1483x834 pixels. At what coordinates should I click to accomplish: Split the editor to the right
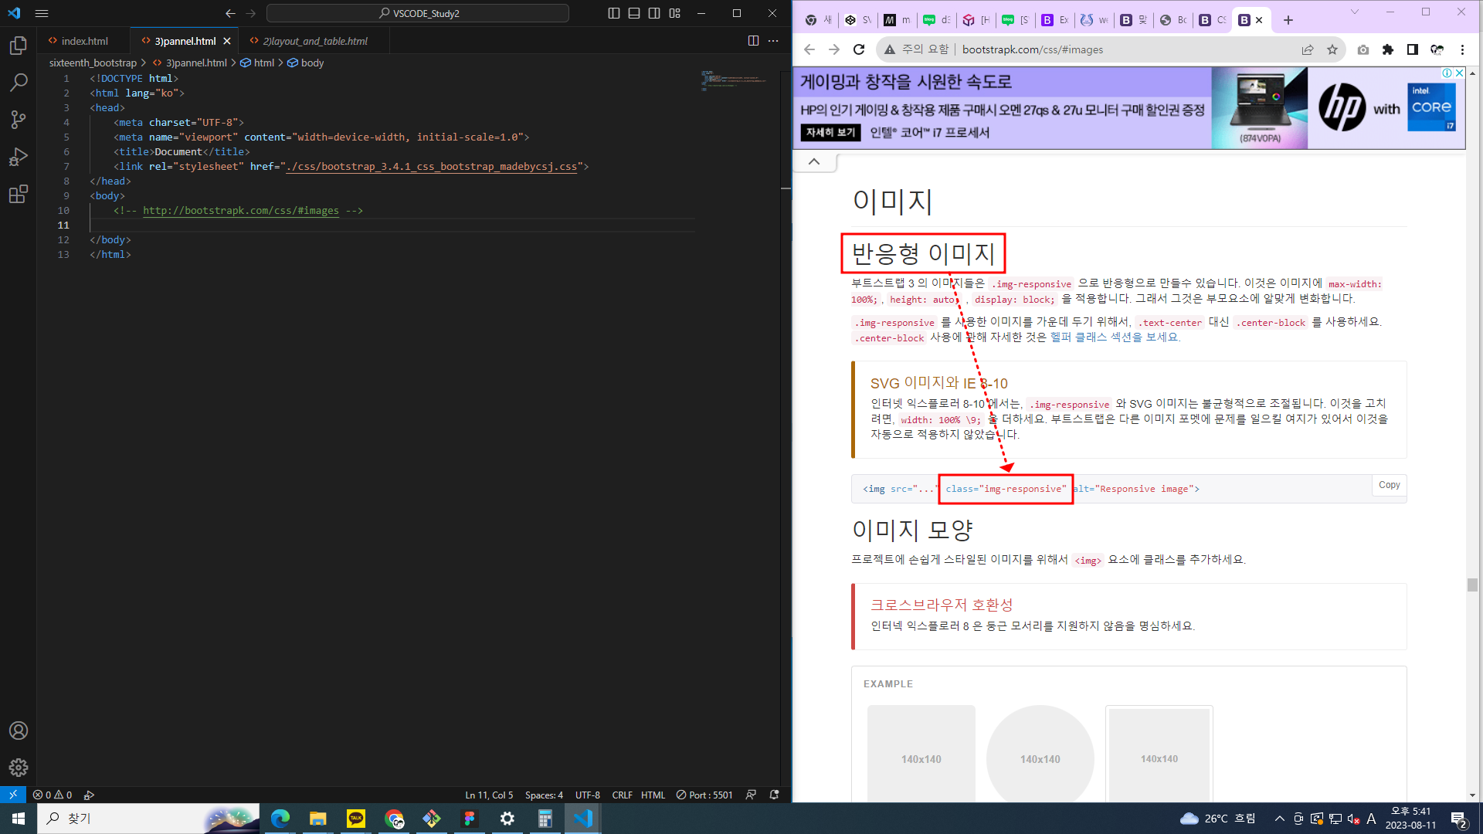(753, 41)
